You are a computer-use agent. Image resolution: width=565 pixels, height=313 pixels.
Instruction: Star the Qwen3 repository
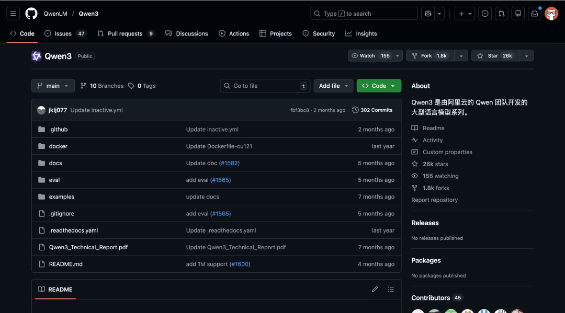(x=494, y=55)
